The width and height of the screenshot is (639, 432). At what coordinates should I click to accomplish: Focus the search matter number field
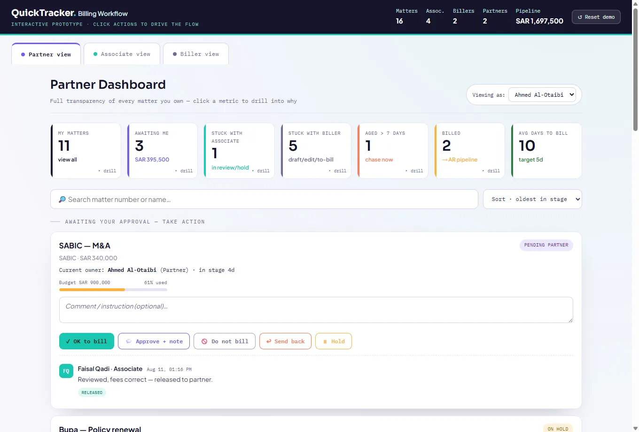[264, 199]
